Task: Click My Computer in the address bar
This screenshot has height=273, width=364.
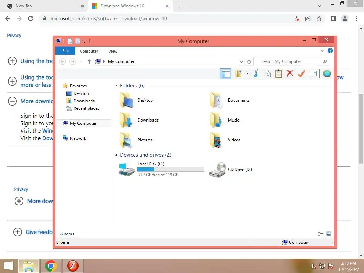Action: coord(121,61)
